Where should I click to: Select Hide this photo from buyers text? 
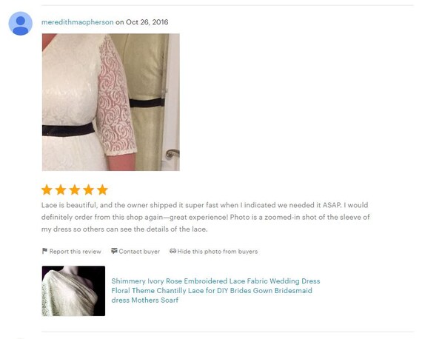click(218, 252)
